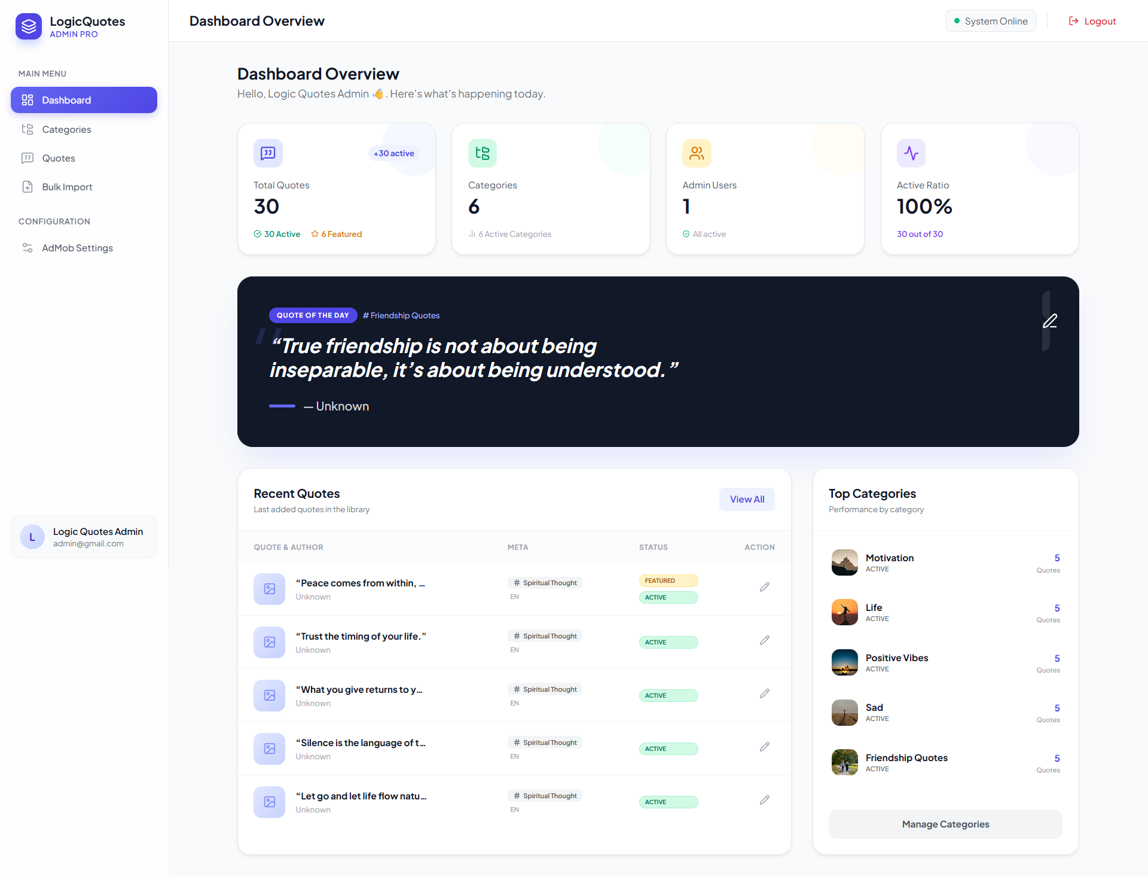Click the Admin Users icon on stats card
Screen dimensions: 1148x876
click(x=697, y=153)
